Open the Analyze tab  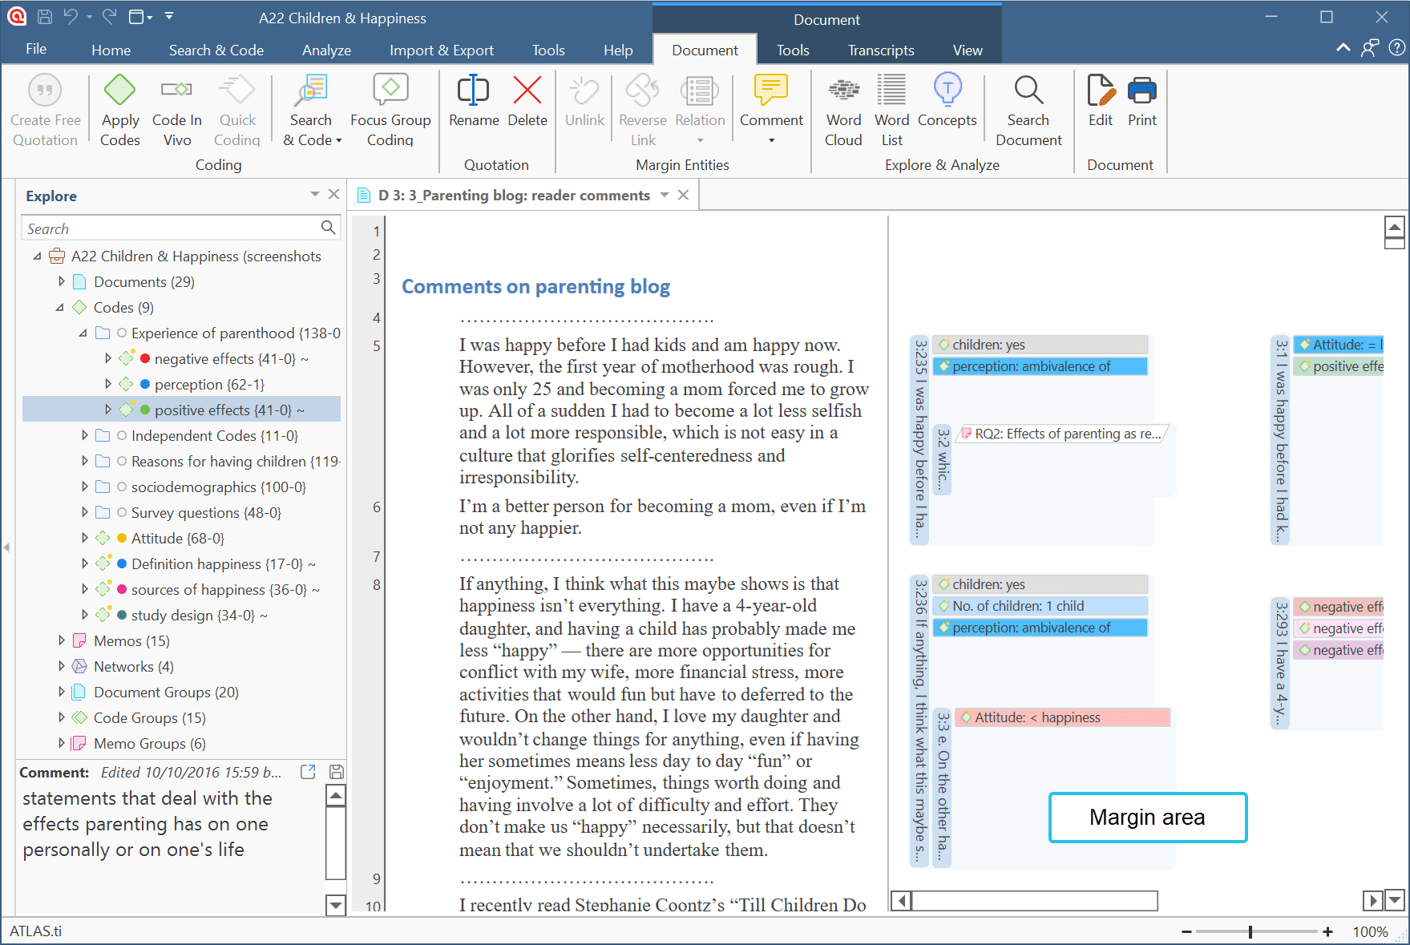click(326, 50)
